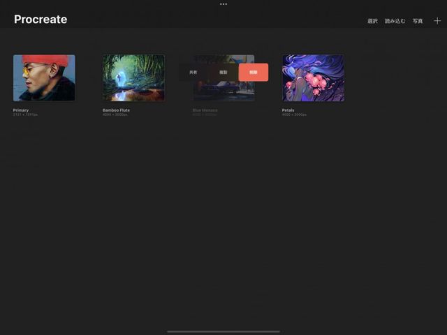Open the Bamboo Flute artwork thumbnail

tap(133, 77)
